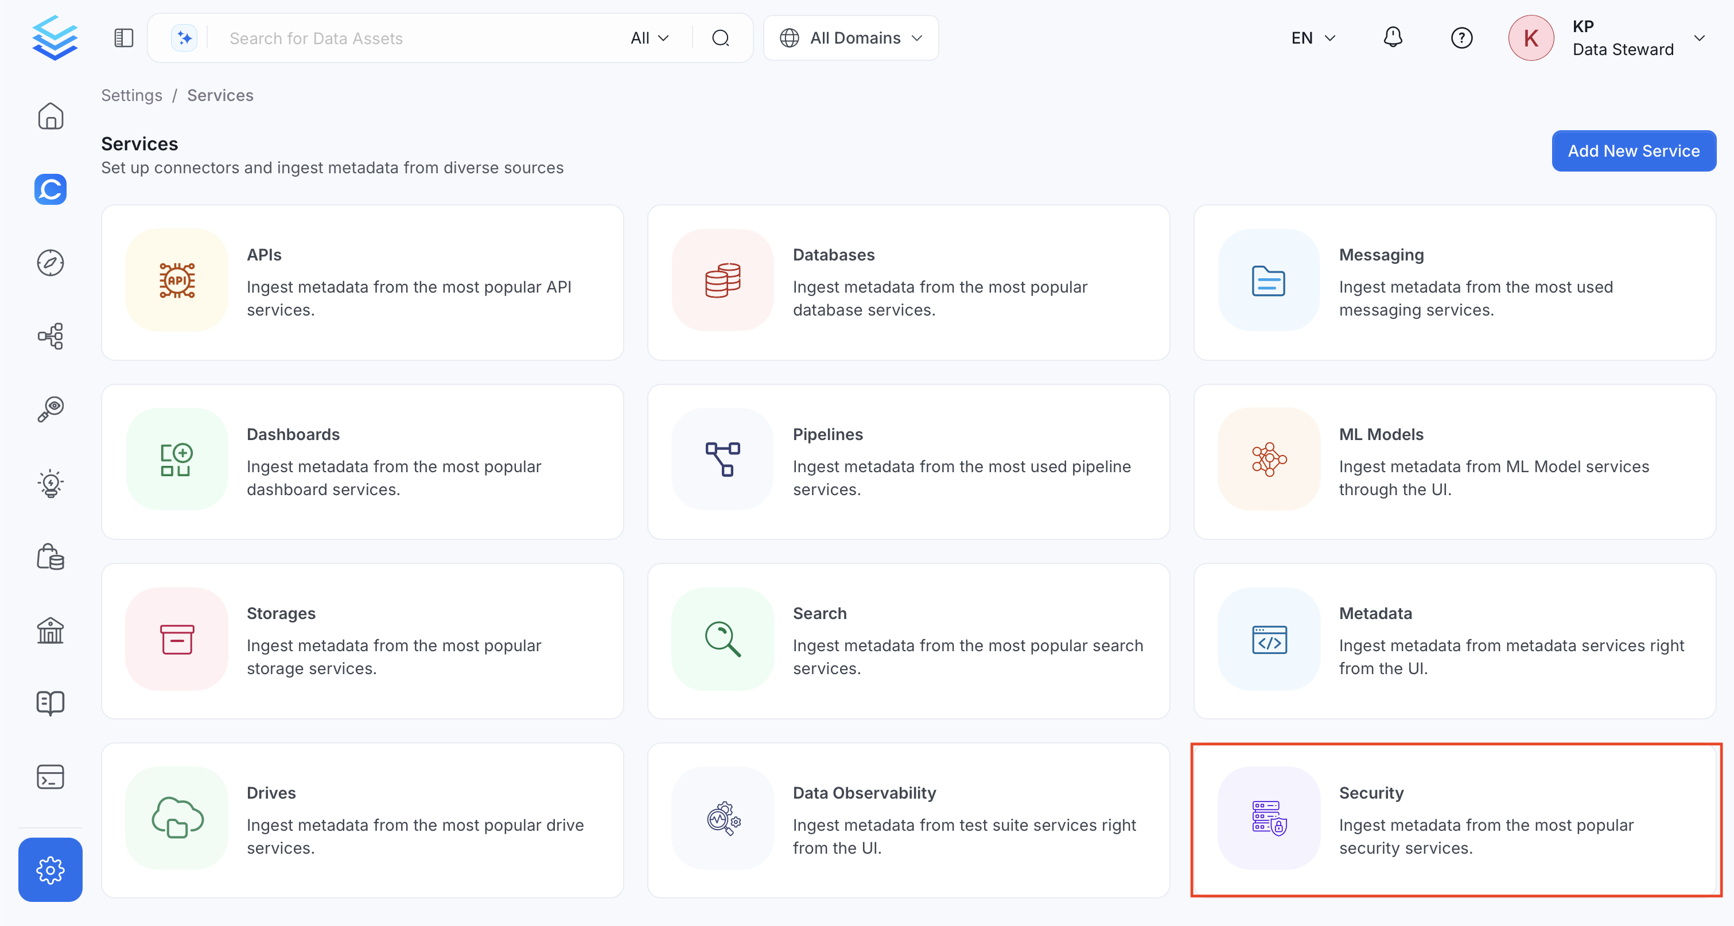The width and height of the screenshot is (1734, 926).
Task: Click the magnifier search icon
Action: click(x=721, y=38)
